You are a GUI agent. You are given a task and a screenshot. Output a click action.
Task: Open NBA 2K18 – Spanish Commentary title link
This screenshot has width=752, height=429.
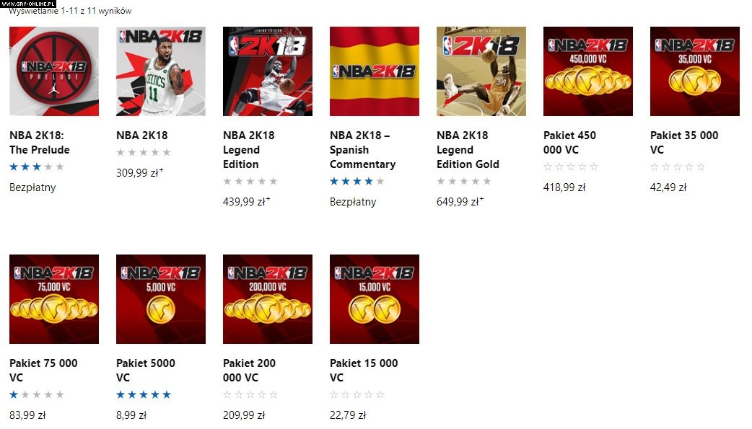click(362, 149)
